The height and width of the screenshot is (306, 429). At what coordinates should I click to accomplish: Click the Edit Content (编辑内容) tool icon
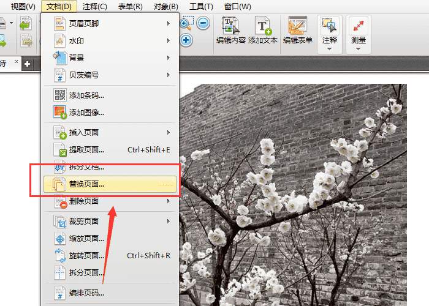point(231,26)
